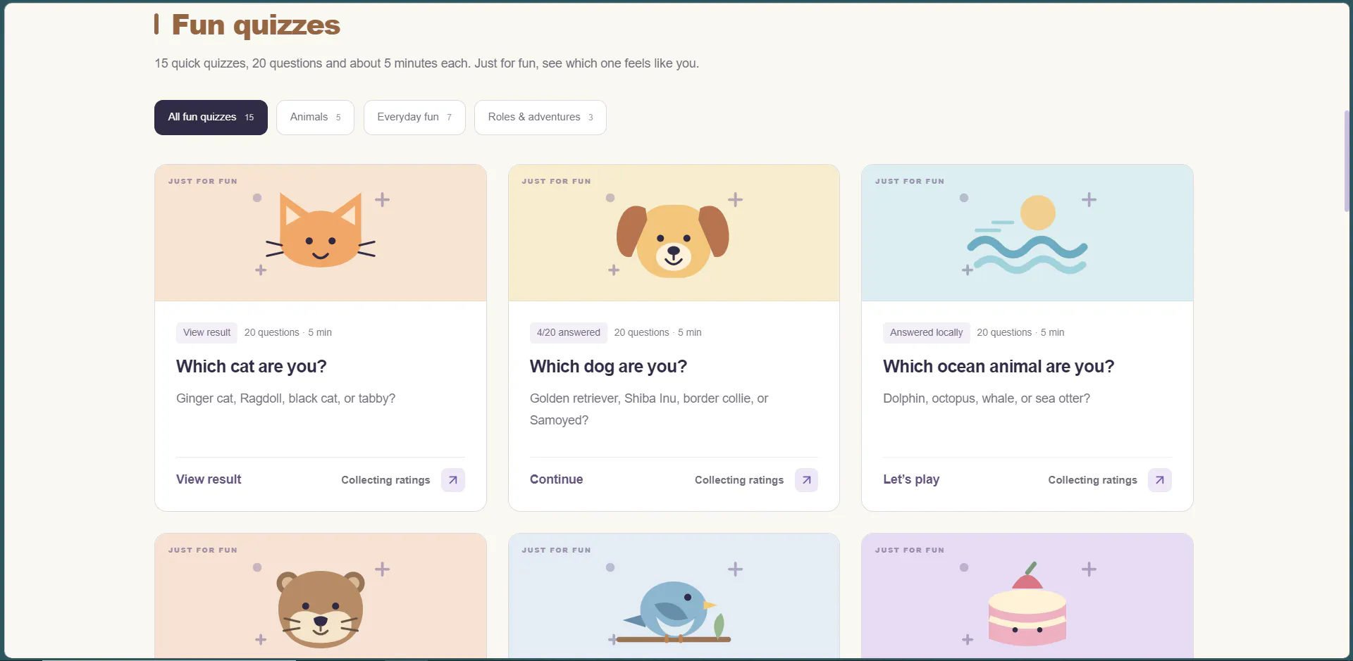1353x661 pixels.
Task: Open the Which cat are you? title
Action: [x=252, y=366]
